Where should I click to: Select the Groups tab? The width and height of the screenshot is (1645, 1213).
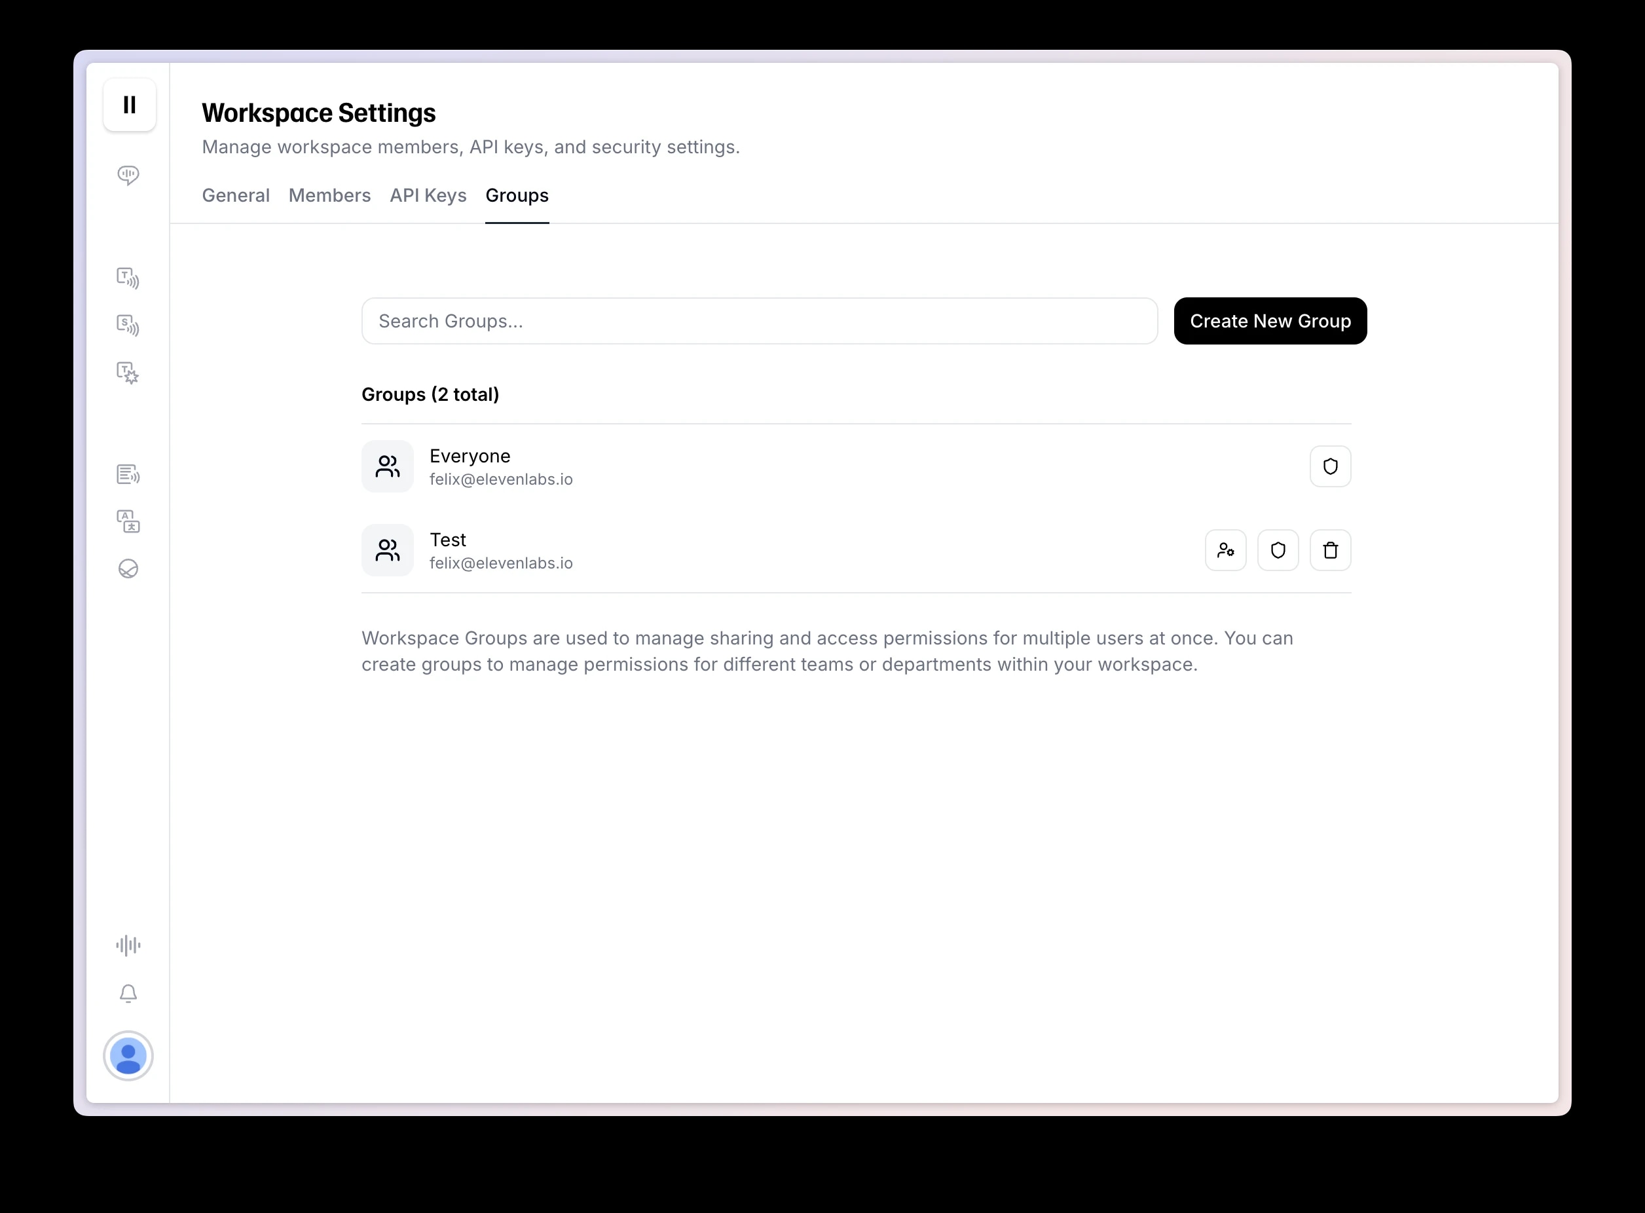(x=517, y=195)
